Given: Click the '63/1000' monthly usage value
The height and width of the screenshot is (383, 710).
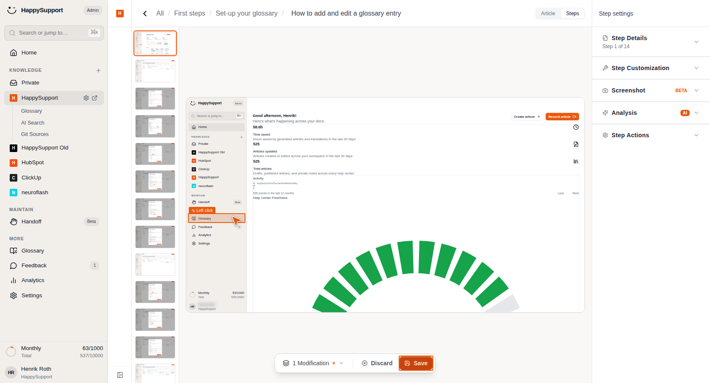Looking at the screenshot, I should [93, 348].
